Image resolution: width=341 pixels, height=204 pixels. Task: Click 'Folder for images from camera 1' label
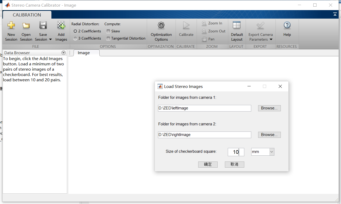point(187,97)
